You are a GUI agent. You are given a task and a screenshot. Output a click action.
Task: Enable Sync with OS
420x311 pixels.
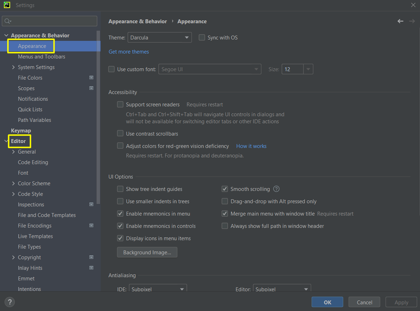(202, 37)
